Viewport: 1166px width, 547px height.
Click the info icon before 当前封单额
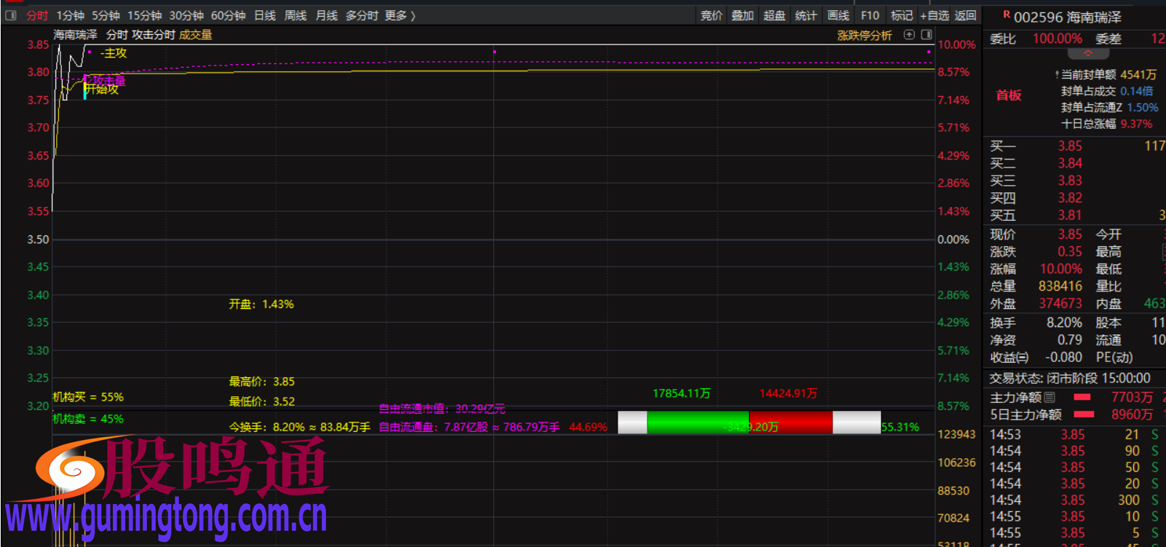pos(1057,75)
